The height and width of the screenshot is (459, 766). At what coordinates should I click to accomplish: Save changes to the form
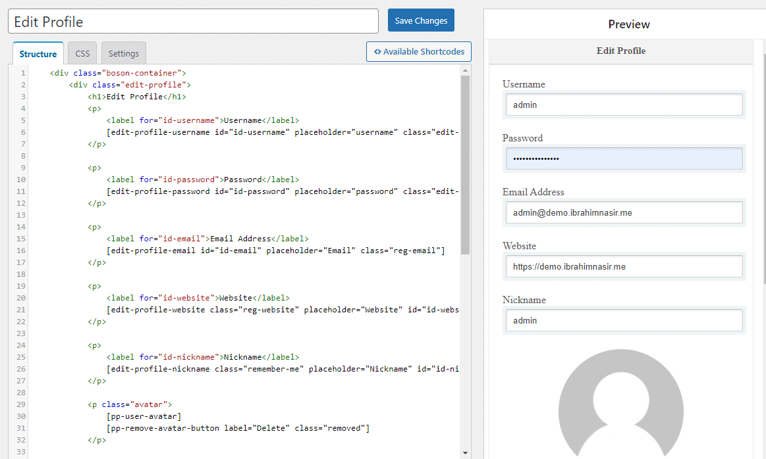[421, 20]
